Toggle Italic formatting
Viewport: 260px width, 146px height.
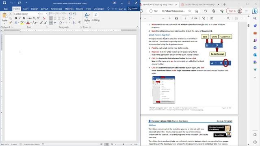[x=20, y=18]
